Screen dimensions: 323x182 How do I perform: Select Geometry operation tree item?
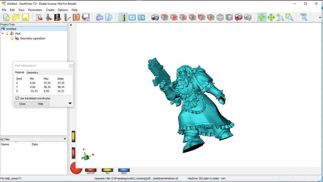[33, 38]
